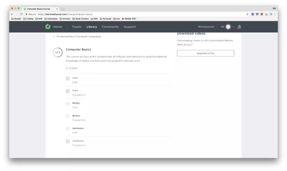Click the play icon beside Binary 2:54
This screenshot has height=171, width=287.
click(x=68, y=104)
